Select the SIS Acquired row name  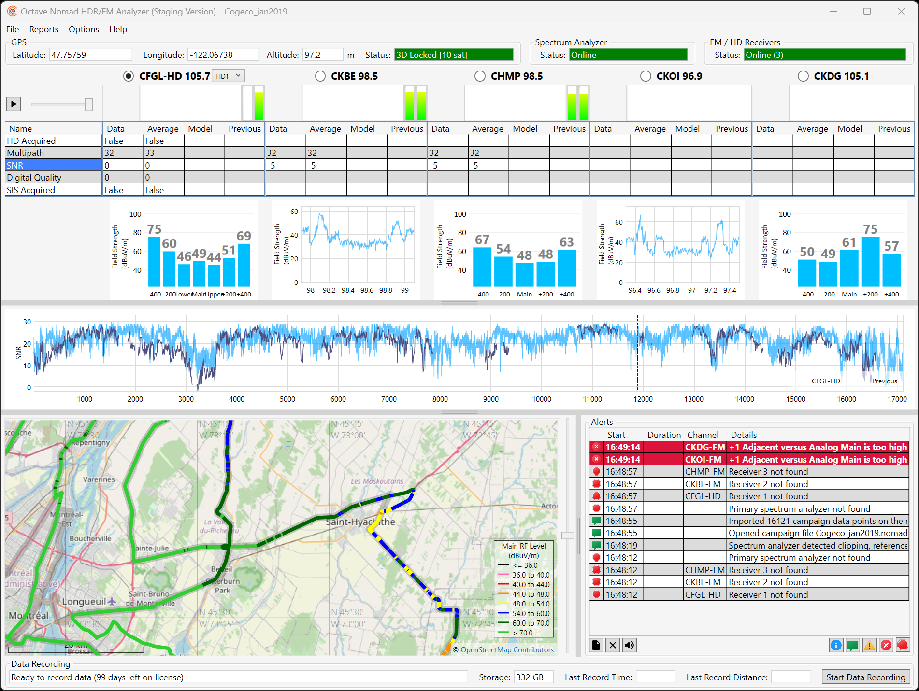point(53,190)
